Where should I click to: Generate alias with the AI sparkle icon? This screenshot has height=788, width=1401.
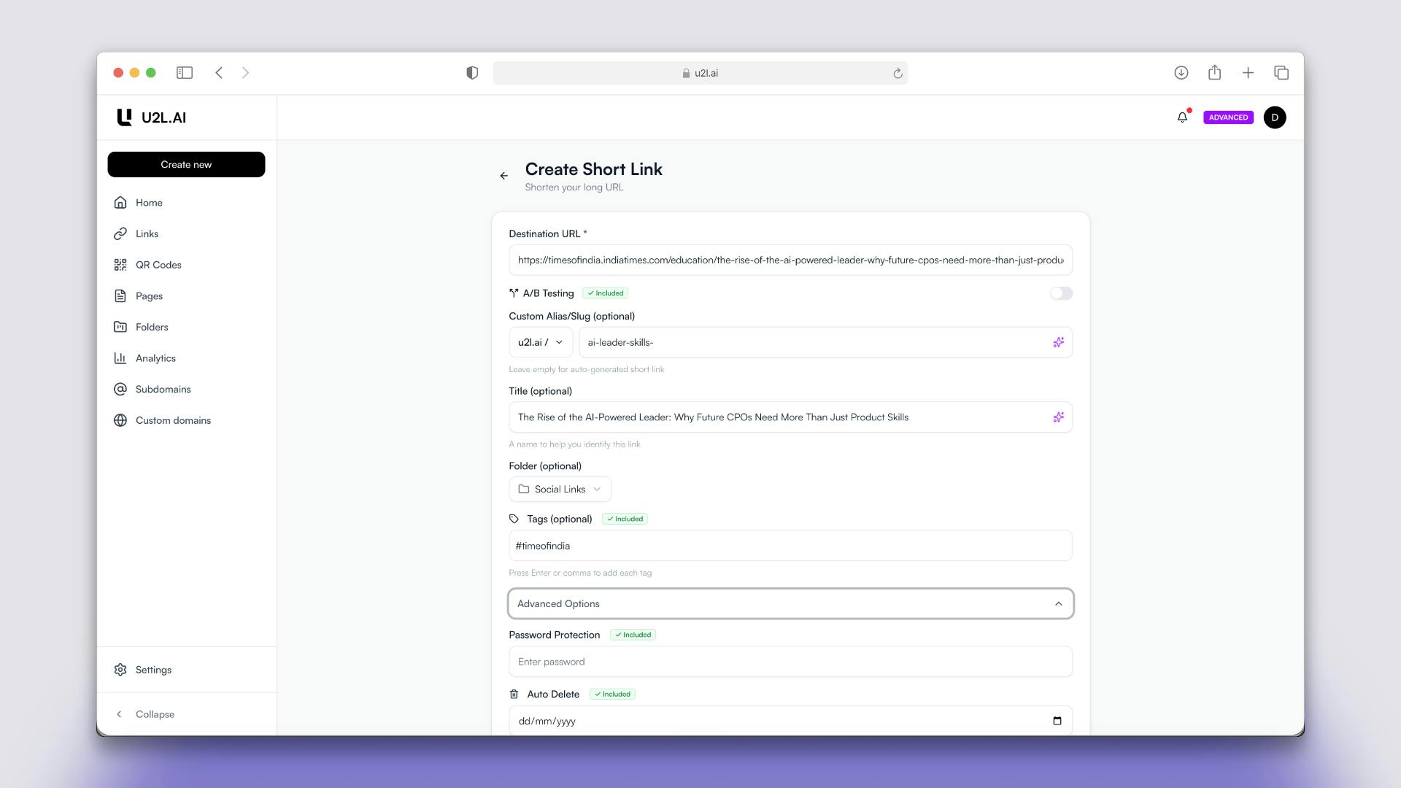[1058, 342]
